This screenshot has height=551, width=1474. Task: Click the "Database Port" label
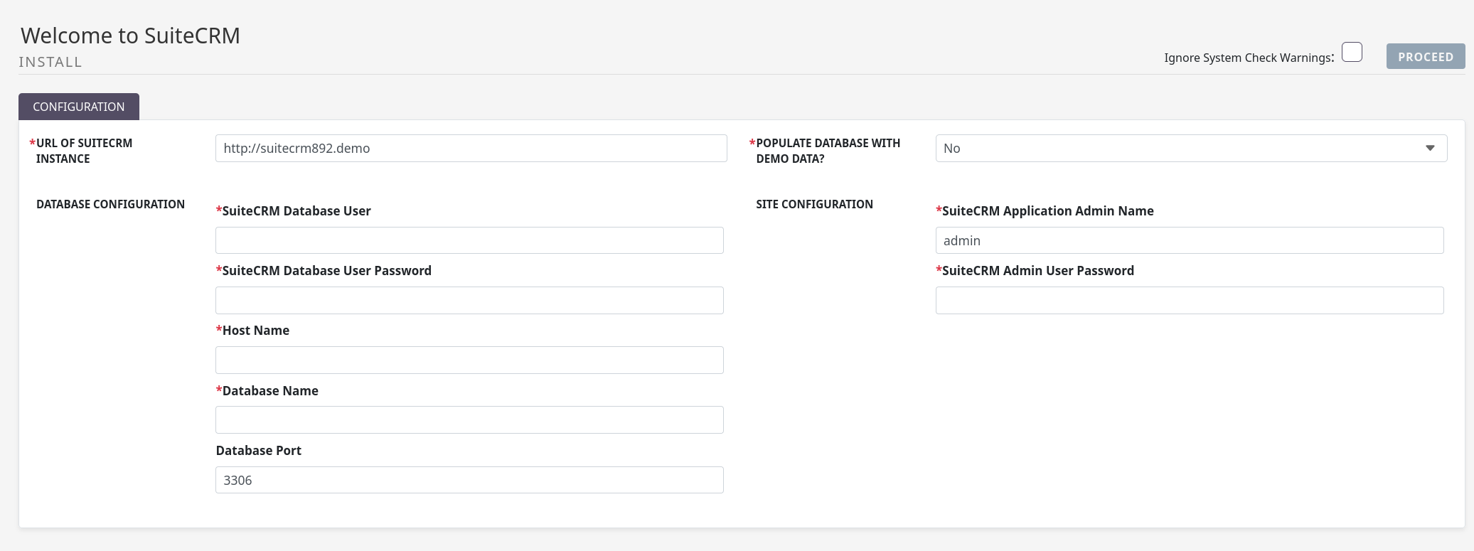[x=259, y=451]
